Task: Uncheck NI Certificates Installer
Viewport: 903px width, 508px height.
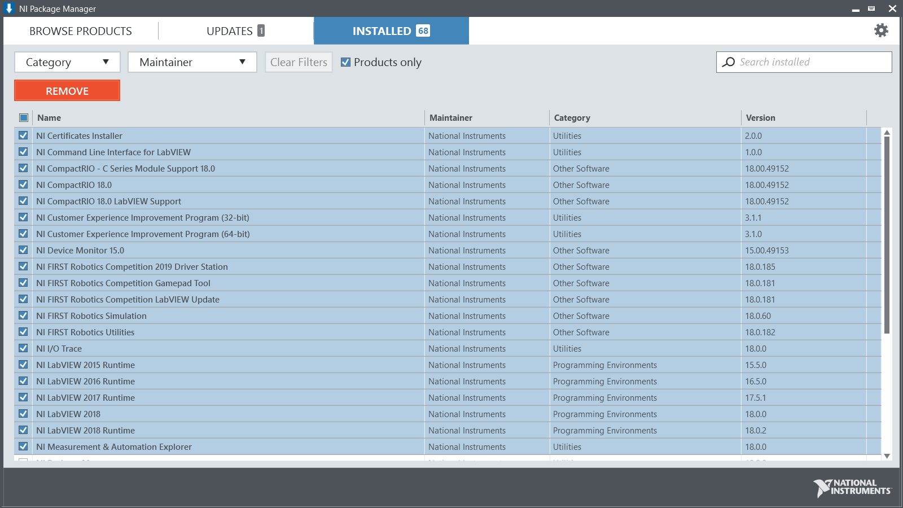Action: tap(23, 135)
